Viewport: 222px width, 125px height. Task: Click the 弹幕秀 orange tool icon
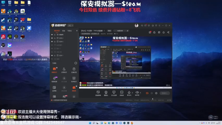click(x=74, y=88)
